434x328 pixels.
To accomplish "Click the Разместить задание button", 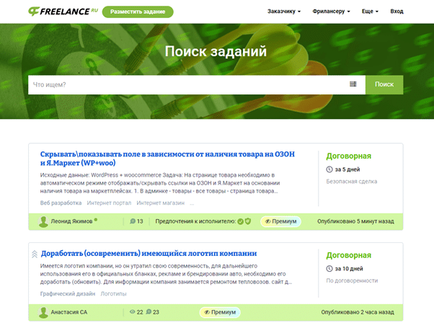I will [138, 12].
